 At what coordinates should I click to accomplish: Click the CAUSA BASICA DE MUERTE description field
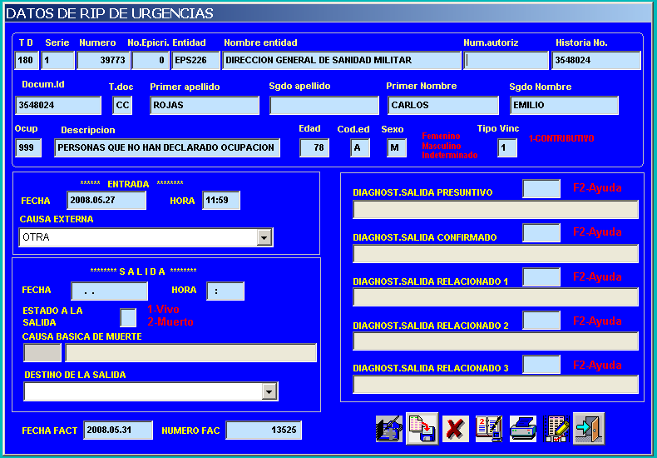tap(190, 353)
